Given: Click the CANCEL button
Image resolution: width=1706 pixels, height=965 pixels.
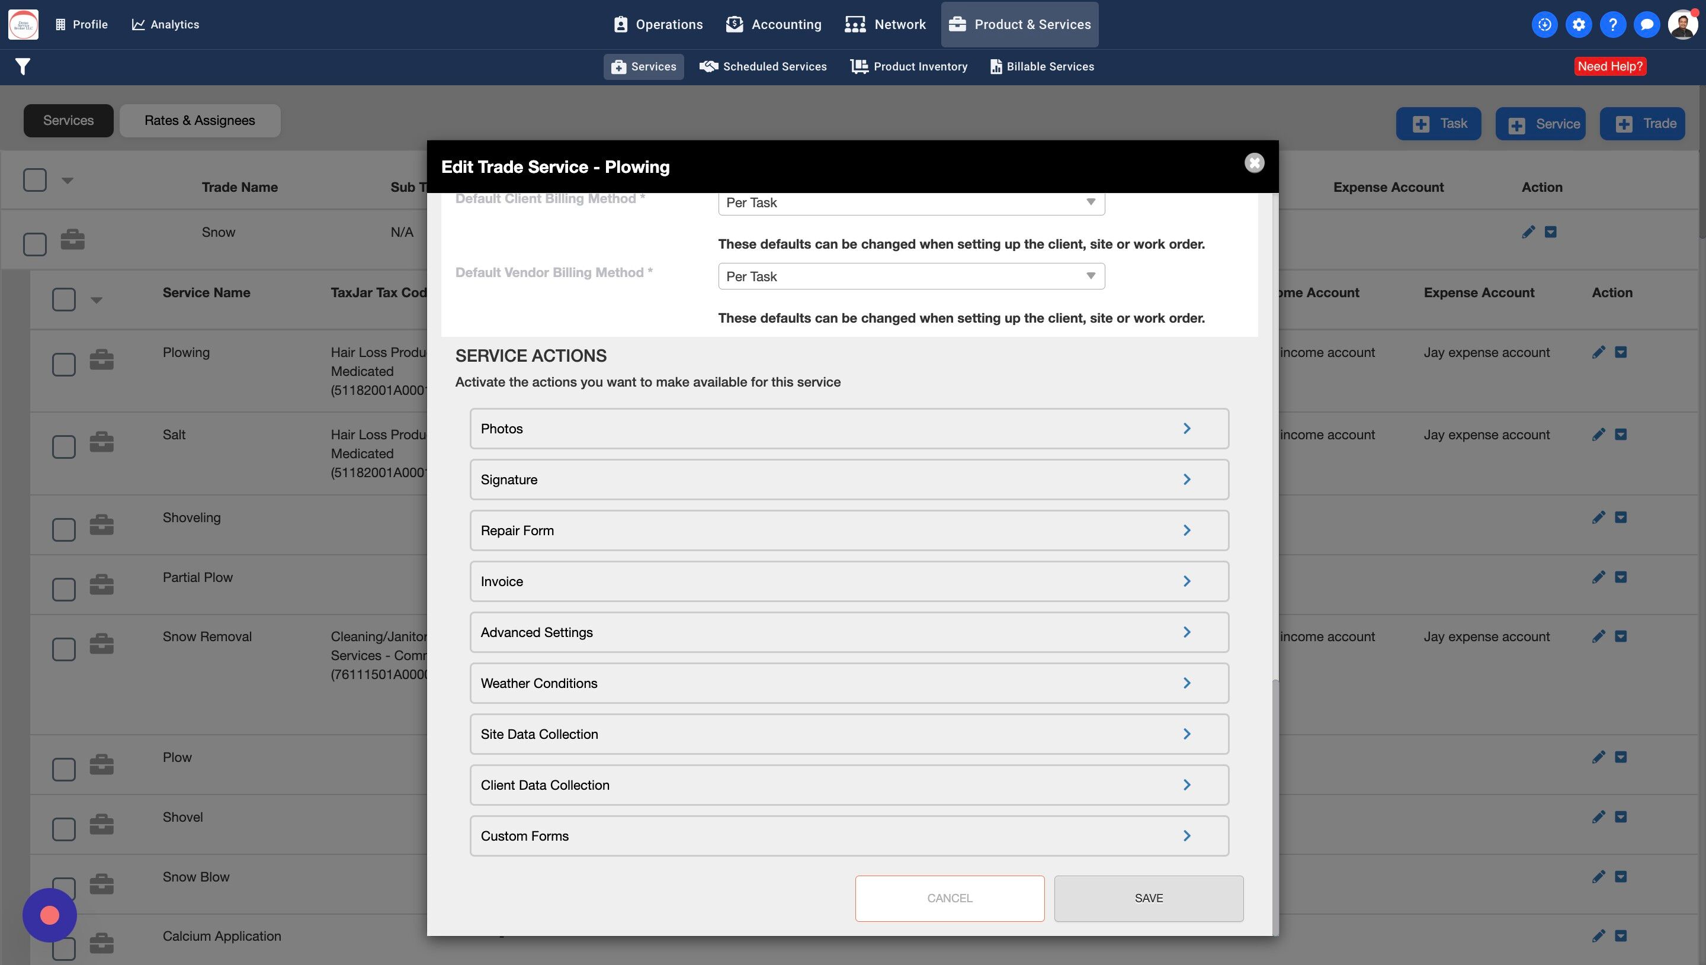Looking at the screenshot, I should click(x=950, y=898).
